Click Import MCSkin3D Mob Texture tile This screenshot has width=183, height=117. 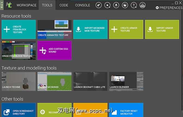click(x=90, y=29)
